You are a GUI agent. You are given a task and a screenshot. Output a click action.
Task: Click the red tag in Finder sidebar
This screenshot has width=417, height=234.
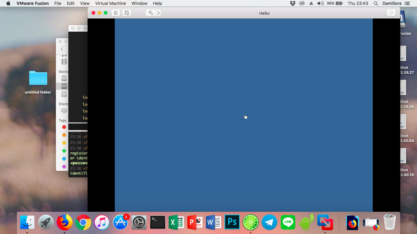tap(64, 127)
